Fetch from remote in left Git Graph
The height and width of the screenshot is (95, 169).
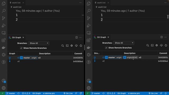pos(76,46)
